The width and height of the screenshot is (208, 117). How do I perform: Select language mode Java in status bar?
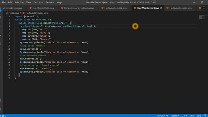point(199,116)
